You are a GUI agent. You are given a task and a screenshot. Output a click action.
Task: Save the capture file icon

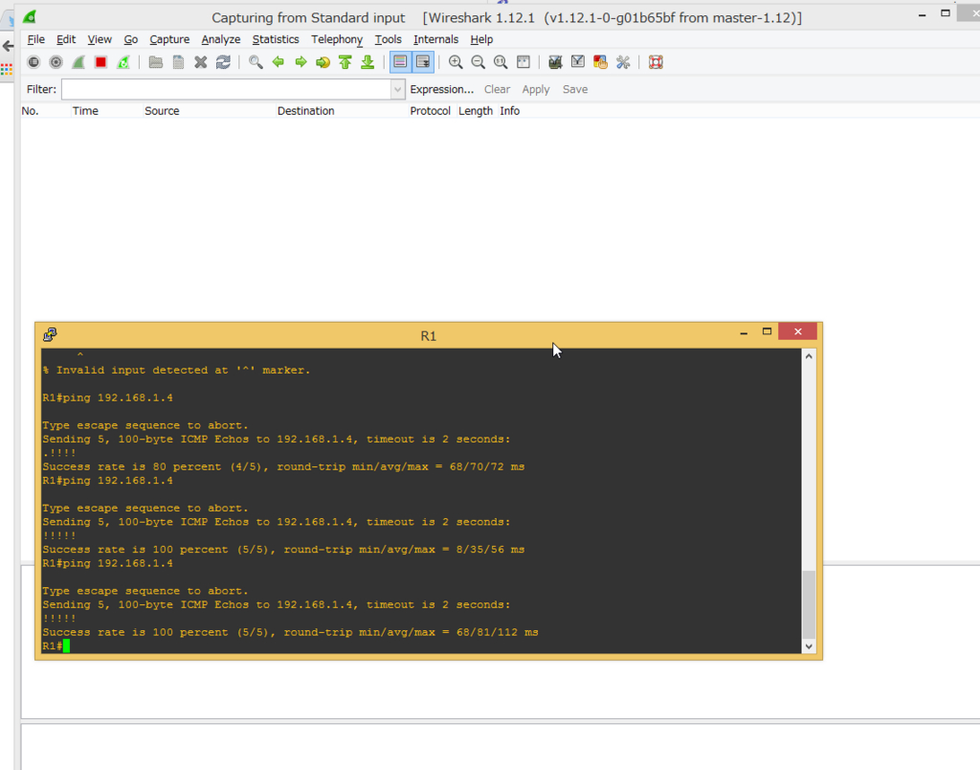coord(178,62)
